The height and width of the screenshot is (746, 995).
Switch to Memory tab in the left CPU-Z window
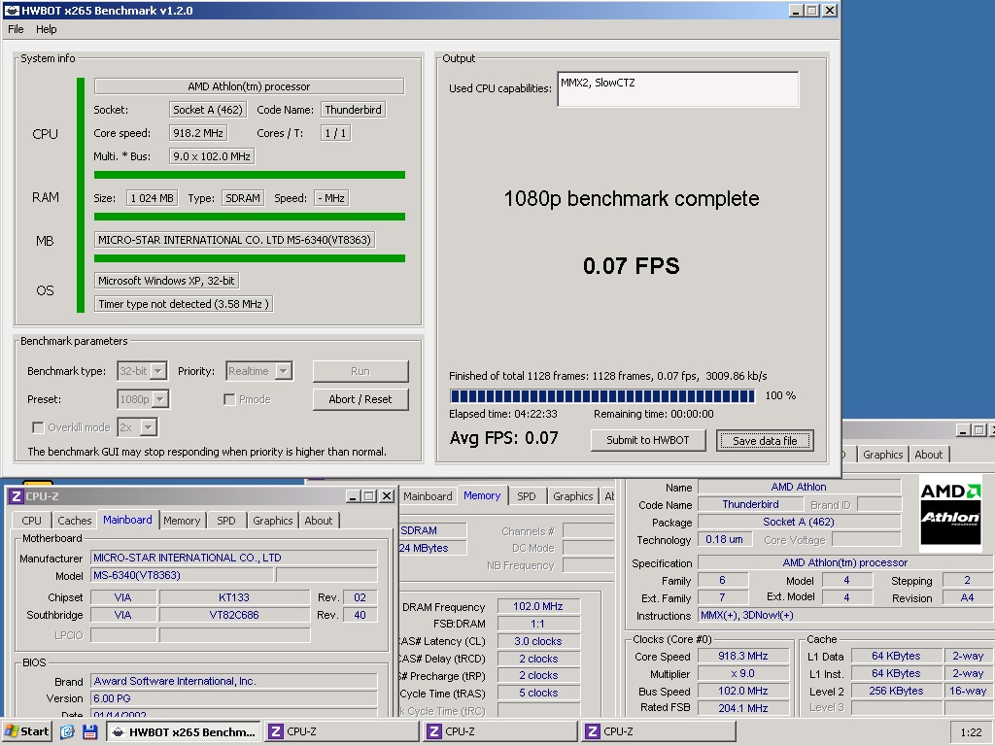(182, 521)
